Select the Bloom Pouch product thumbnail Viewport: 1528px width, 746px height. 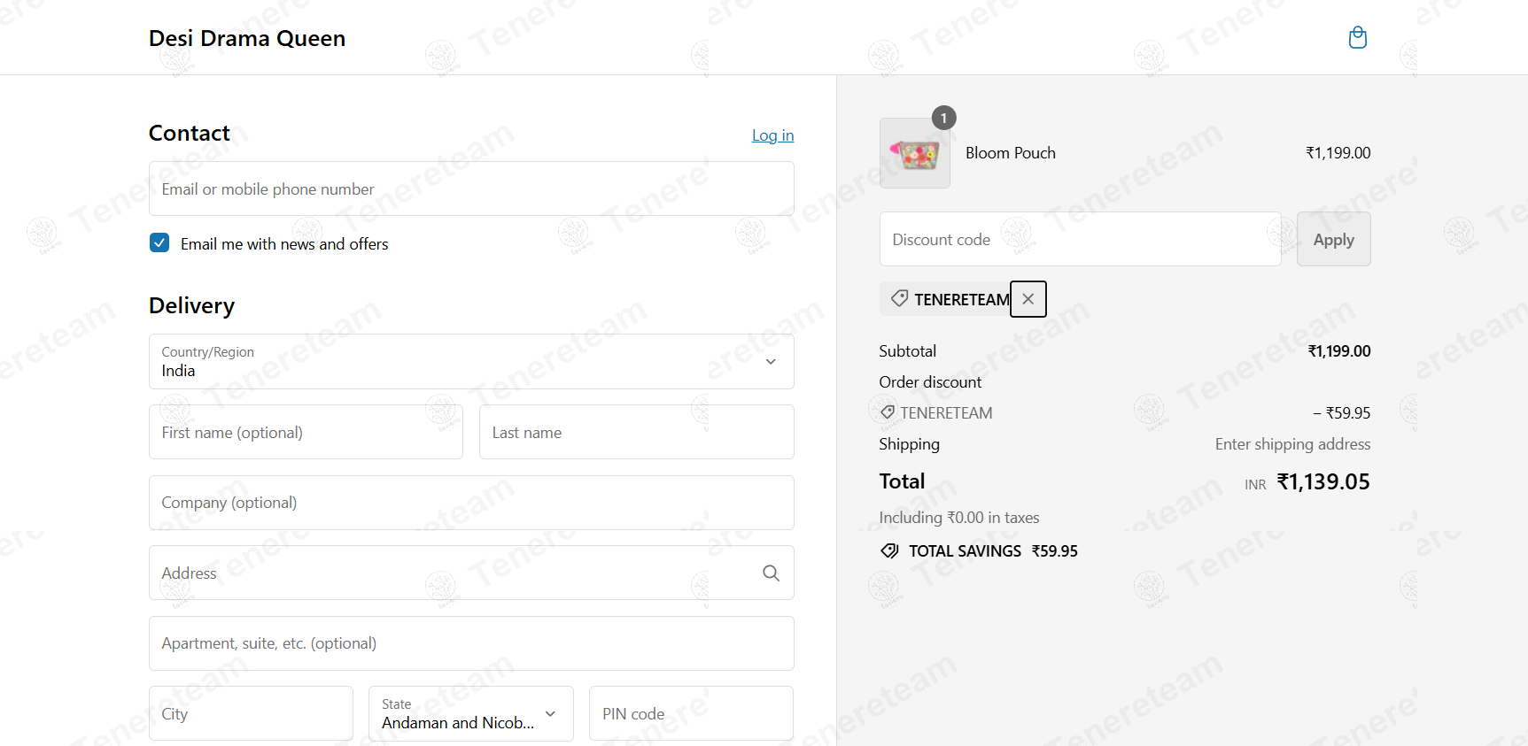coord(915,153)
